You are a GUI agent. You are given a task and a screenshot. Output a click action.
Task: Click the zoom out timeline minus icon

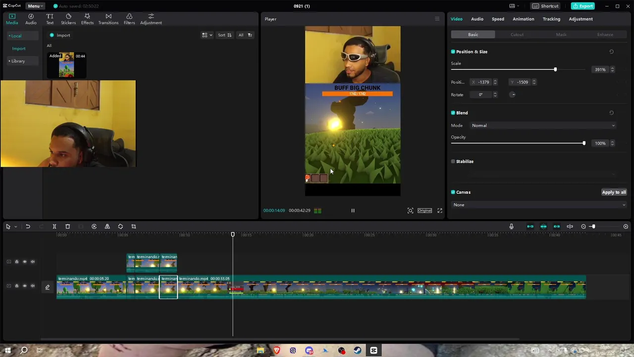(583, 227)
